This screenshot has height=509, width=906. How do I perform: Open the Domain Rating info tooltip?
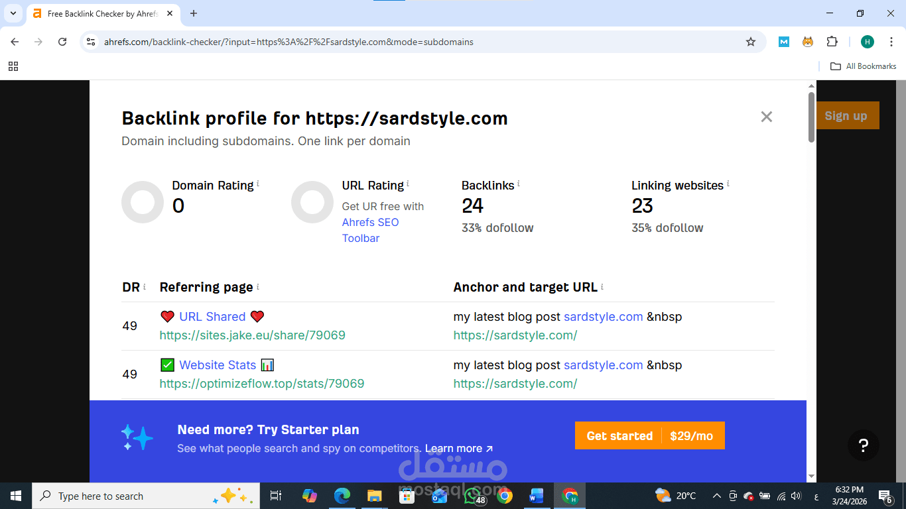[258, 184]
